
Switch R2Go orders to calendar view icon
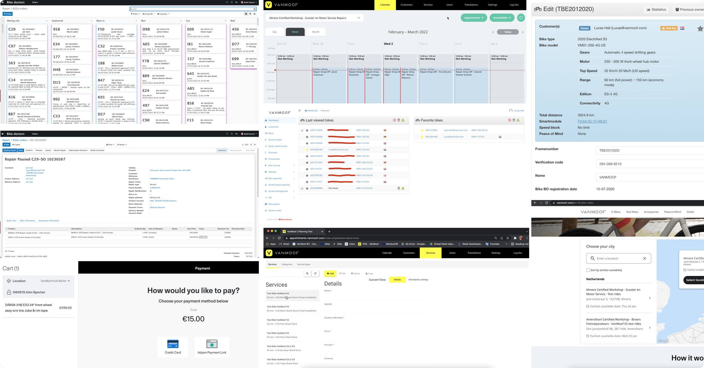coord(250,14)
